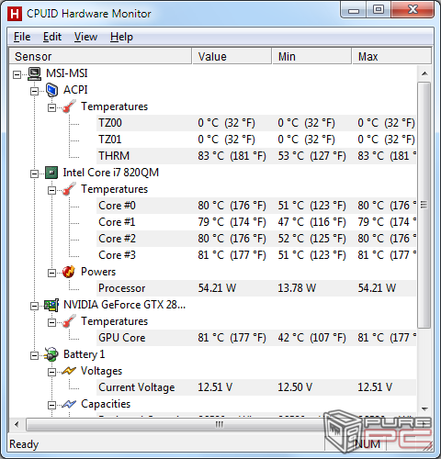
Task: Select the Core #0 row
Action: coord(256,206)
